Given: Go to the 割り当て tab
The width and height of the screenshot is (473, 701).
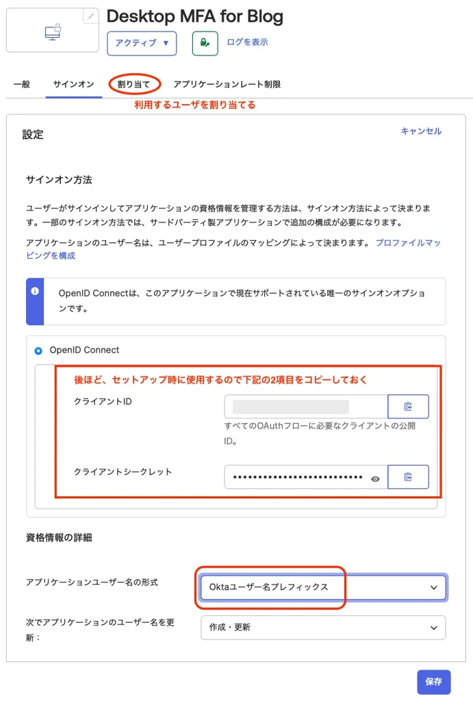Looking at the screenshot, I should point(134,84).
